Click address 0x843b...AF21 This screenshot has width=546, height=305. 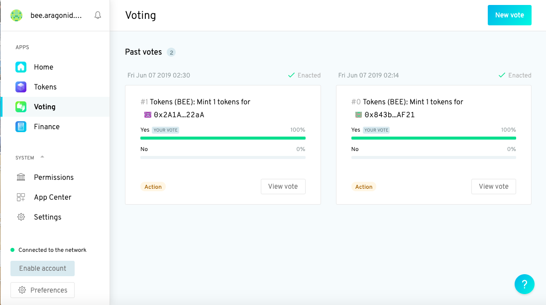click(x=390, y=115)
